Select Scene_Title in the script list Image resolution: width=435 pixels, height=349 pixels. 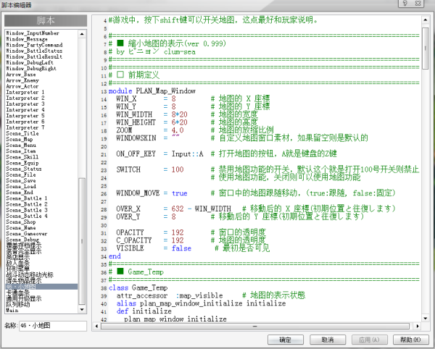22,134
